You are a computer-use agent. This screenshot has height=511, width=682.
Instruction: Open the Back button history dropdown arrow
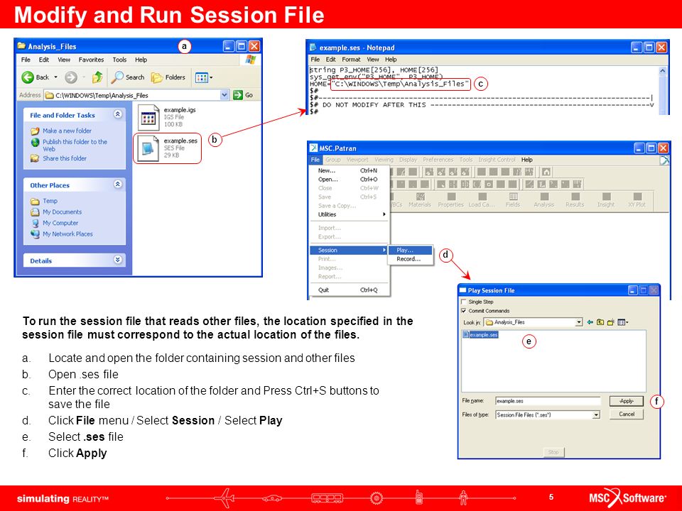click(x=55, y=77)
